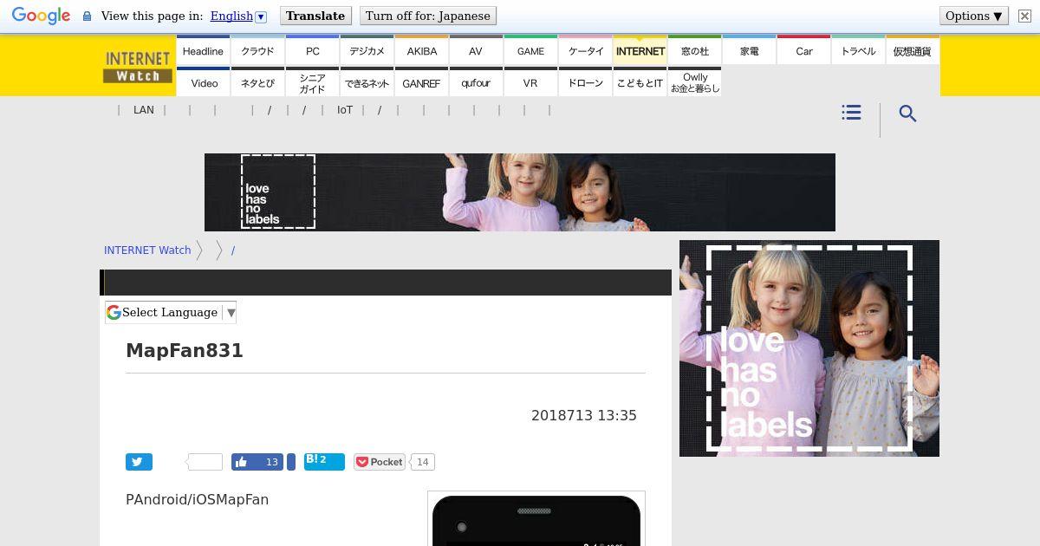Viewport: 1040px width, 546px height.
Task: Select the INTERNET tab
Action: point(640,50)
